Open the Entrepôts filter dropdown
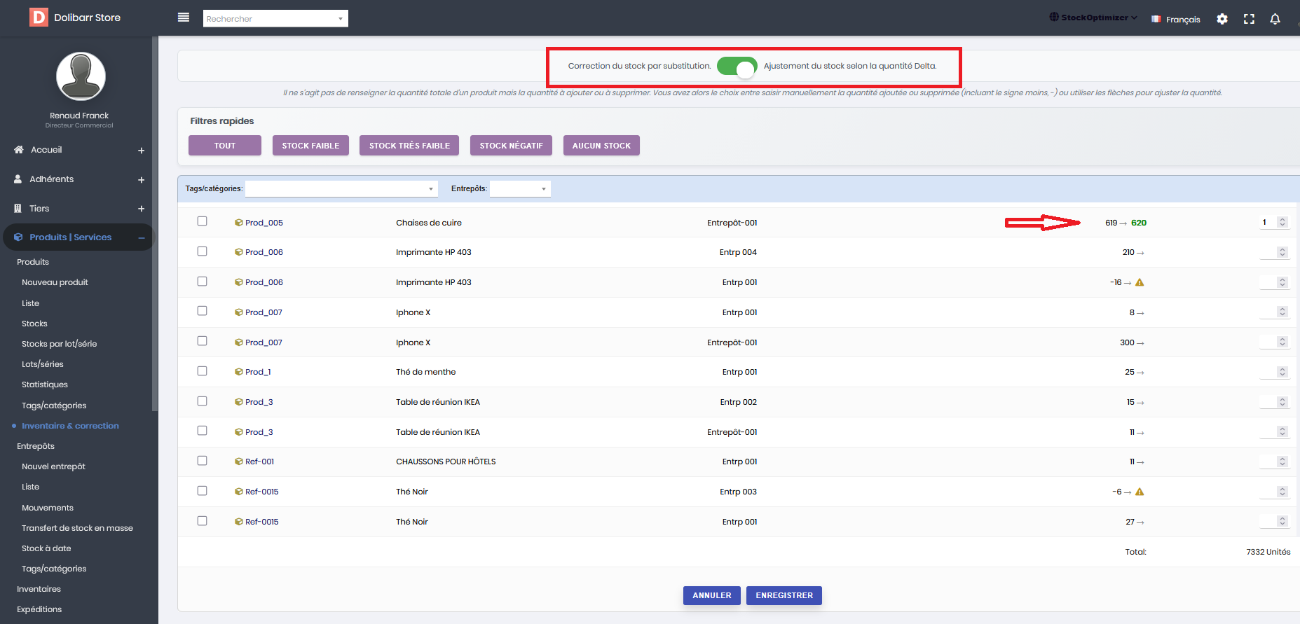The image size is (1300, 624). 520,188
